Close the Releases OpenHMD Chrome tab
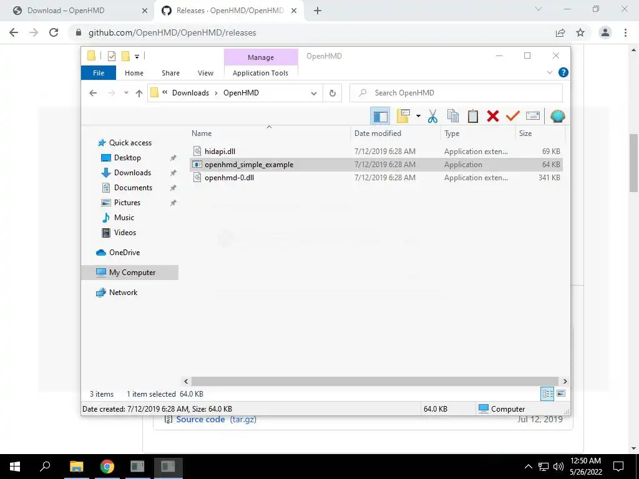Viewport: 639px width, 479px height. [294, 11]
